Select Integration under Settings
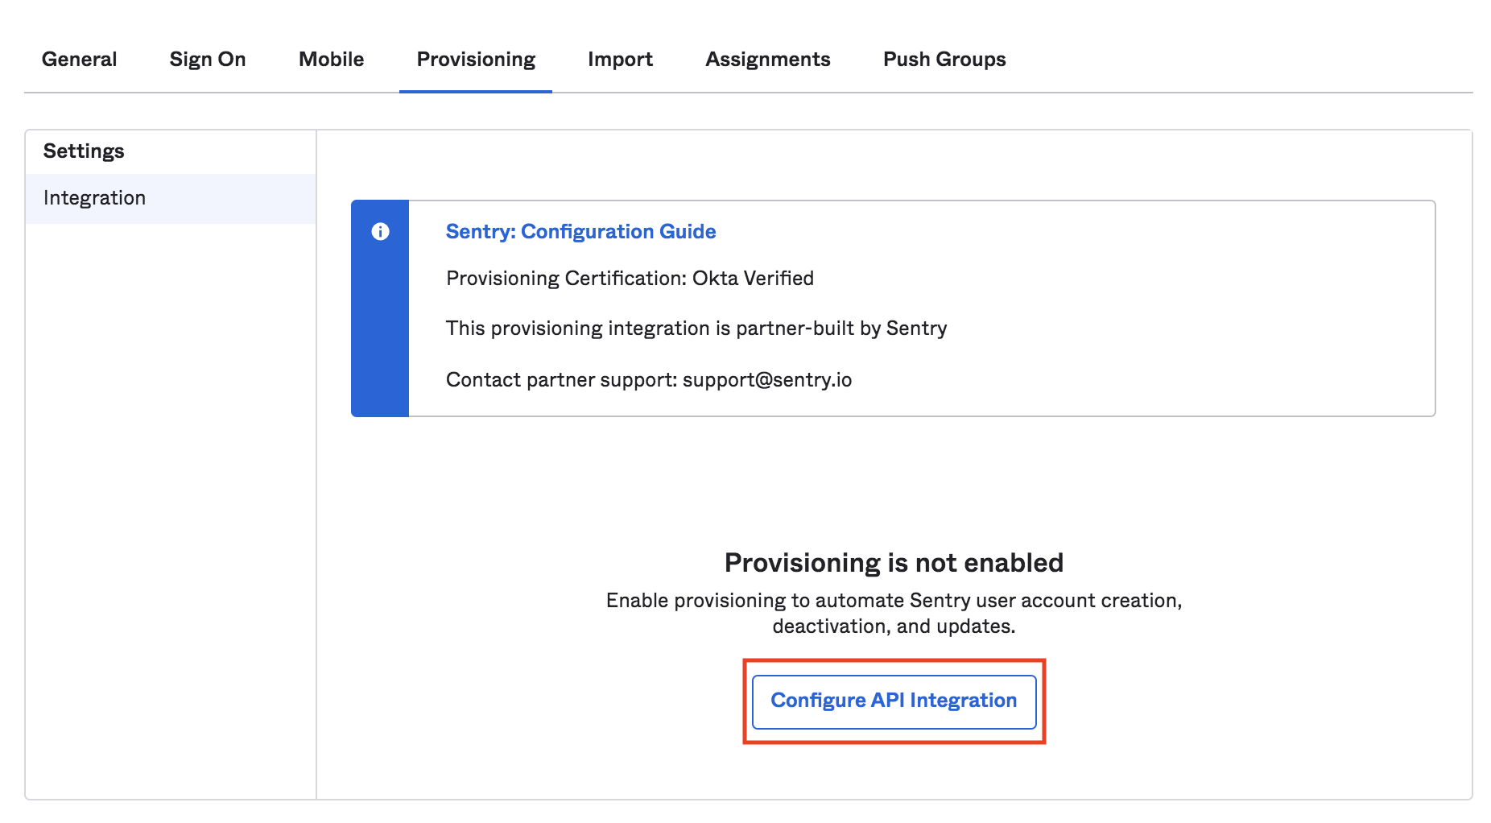Viewport: 1491px width, 823px height. [94, 197]
